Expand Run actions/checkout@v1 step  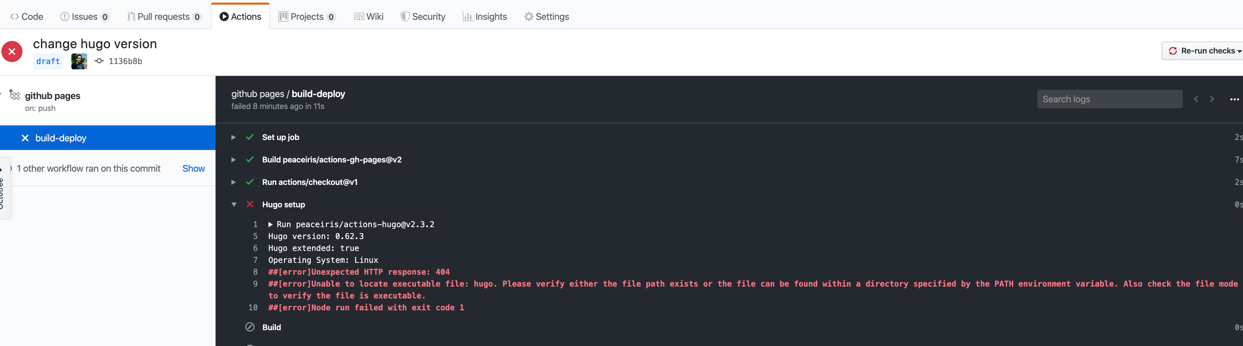(233, 182)
